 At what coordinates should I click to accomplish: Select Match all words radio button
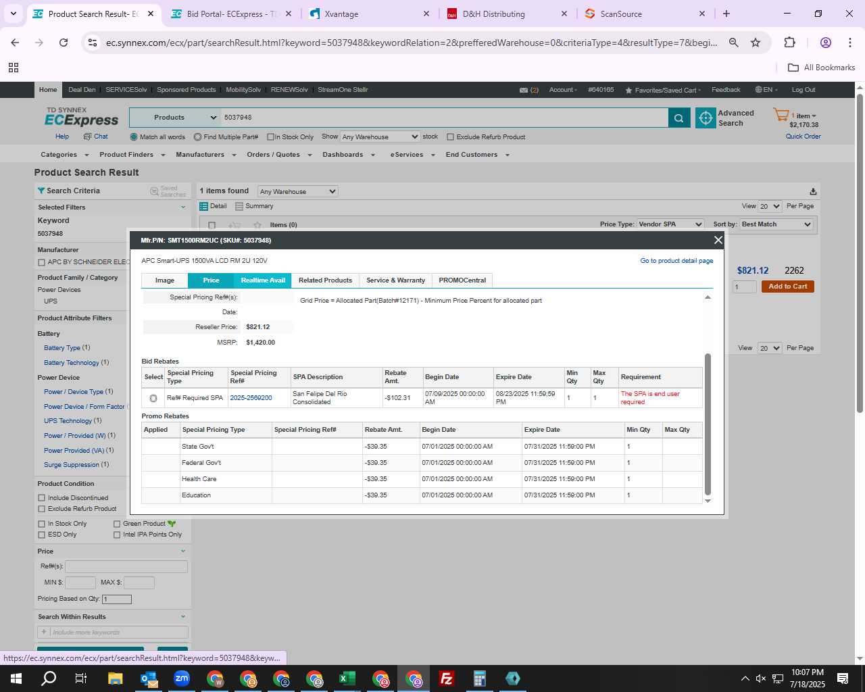pos(134,137)
